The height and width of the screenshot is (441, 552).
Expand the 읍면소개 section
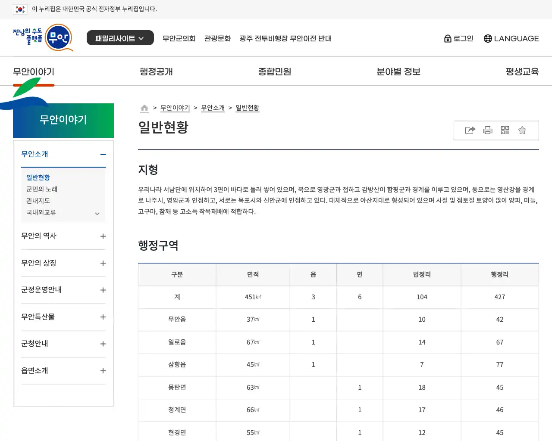coord(103,371)
